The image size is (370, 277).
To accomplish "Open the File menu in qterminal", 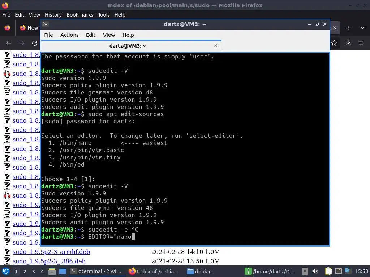I will [x=48, y=35].
